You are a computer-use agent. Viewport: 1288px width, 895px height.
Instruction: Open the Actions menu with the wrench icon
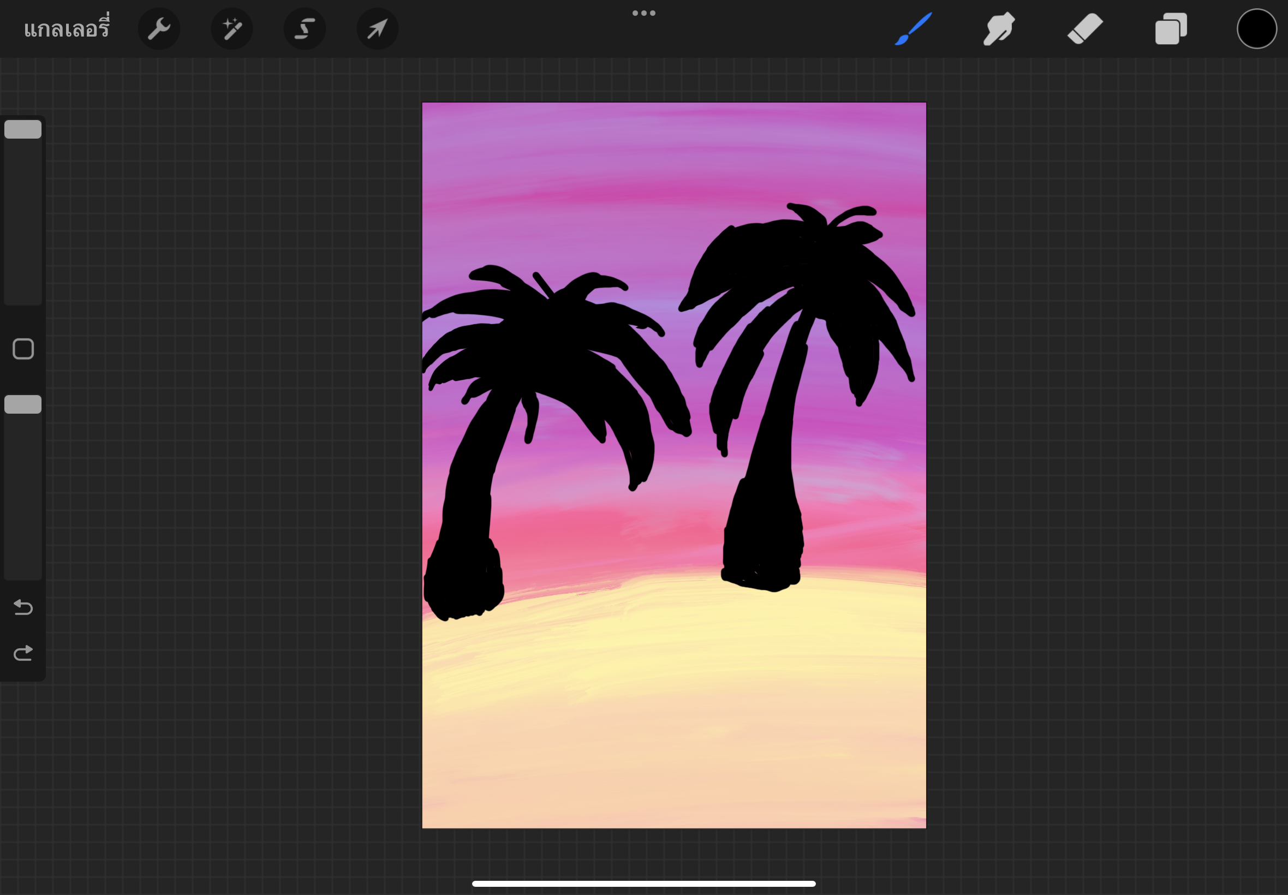(159, 28)
